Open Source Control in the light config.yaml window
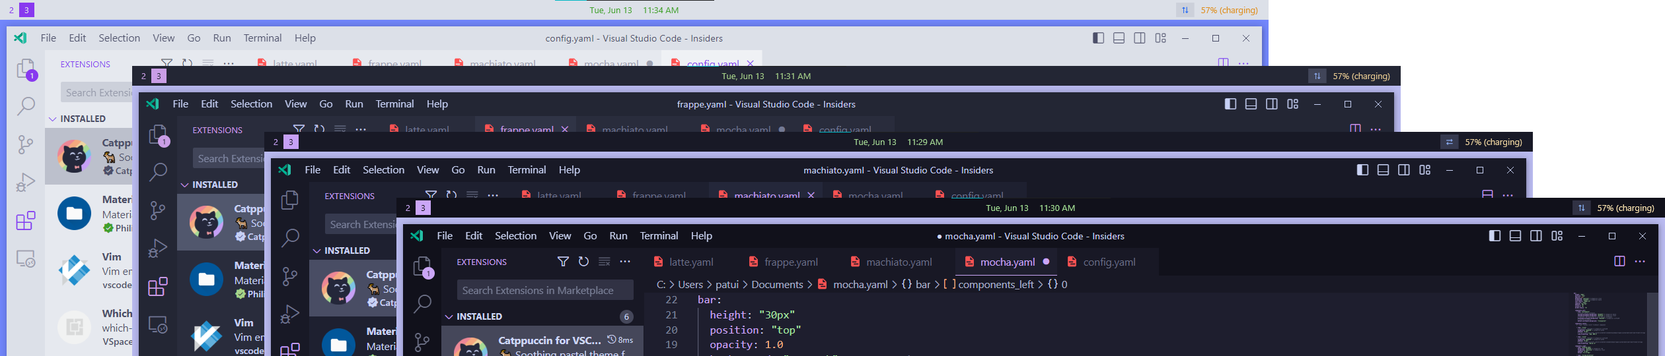1665x356 pixels. pyautogui.click(x=26, y=144)
